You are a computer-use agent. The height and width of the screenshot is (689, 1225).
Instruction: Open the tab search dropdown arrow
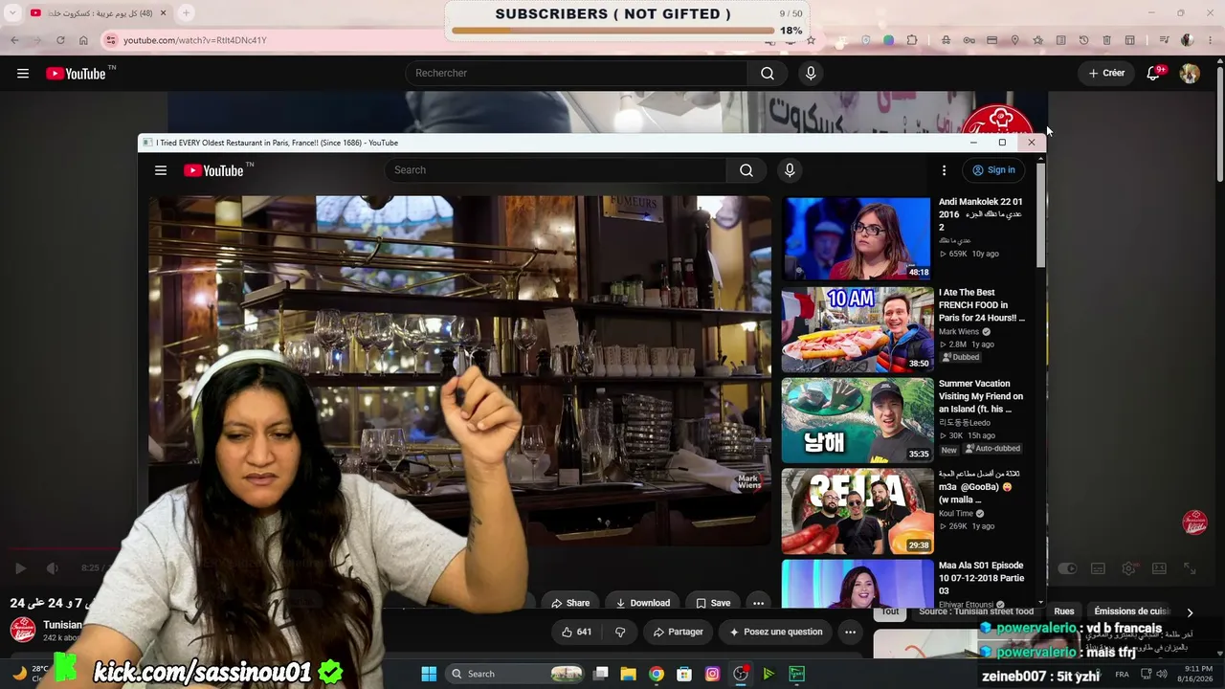coord(12,12)
